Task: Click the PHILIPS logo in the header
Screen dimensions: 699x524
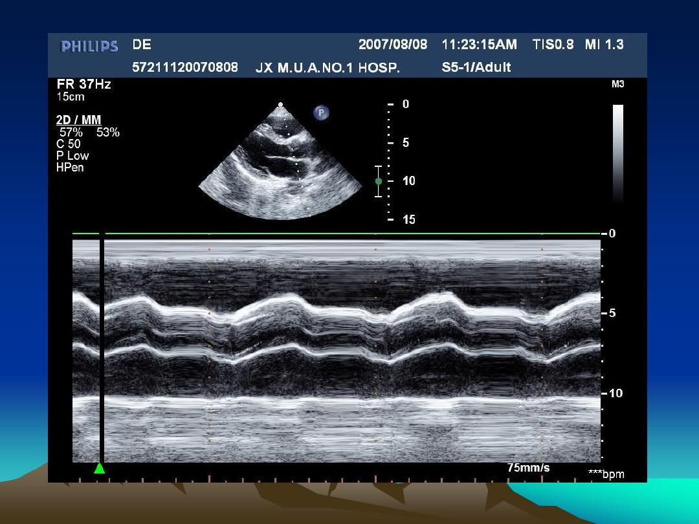Action: 89,47
